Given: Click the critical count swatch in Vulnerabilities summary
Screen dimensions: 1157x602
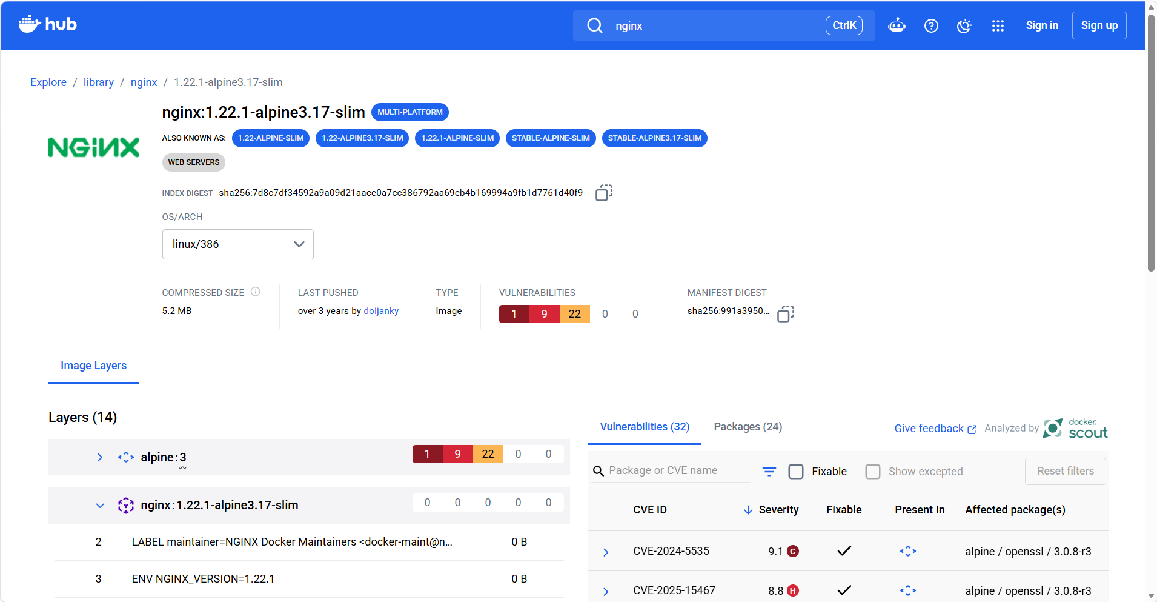Looking at the screenshot, I should point(514,314).
